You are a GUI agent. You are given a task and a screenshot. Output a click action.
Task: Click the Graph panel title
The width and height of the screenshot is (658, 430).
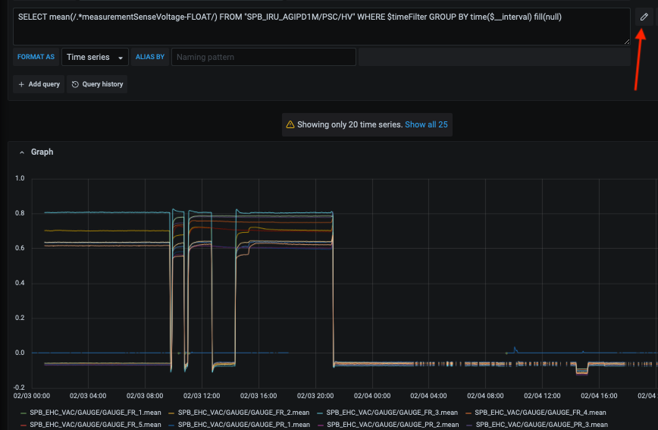42,152
